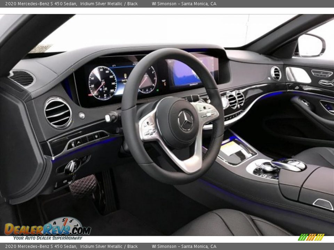This screenshot has height=250, width=334.
Task: Click the speedometer gauge in the instrument display
Action: click(x=102, y=83)
